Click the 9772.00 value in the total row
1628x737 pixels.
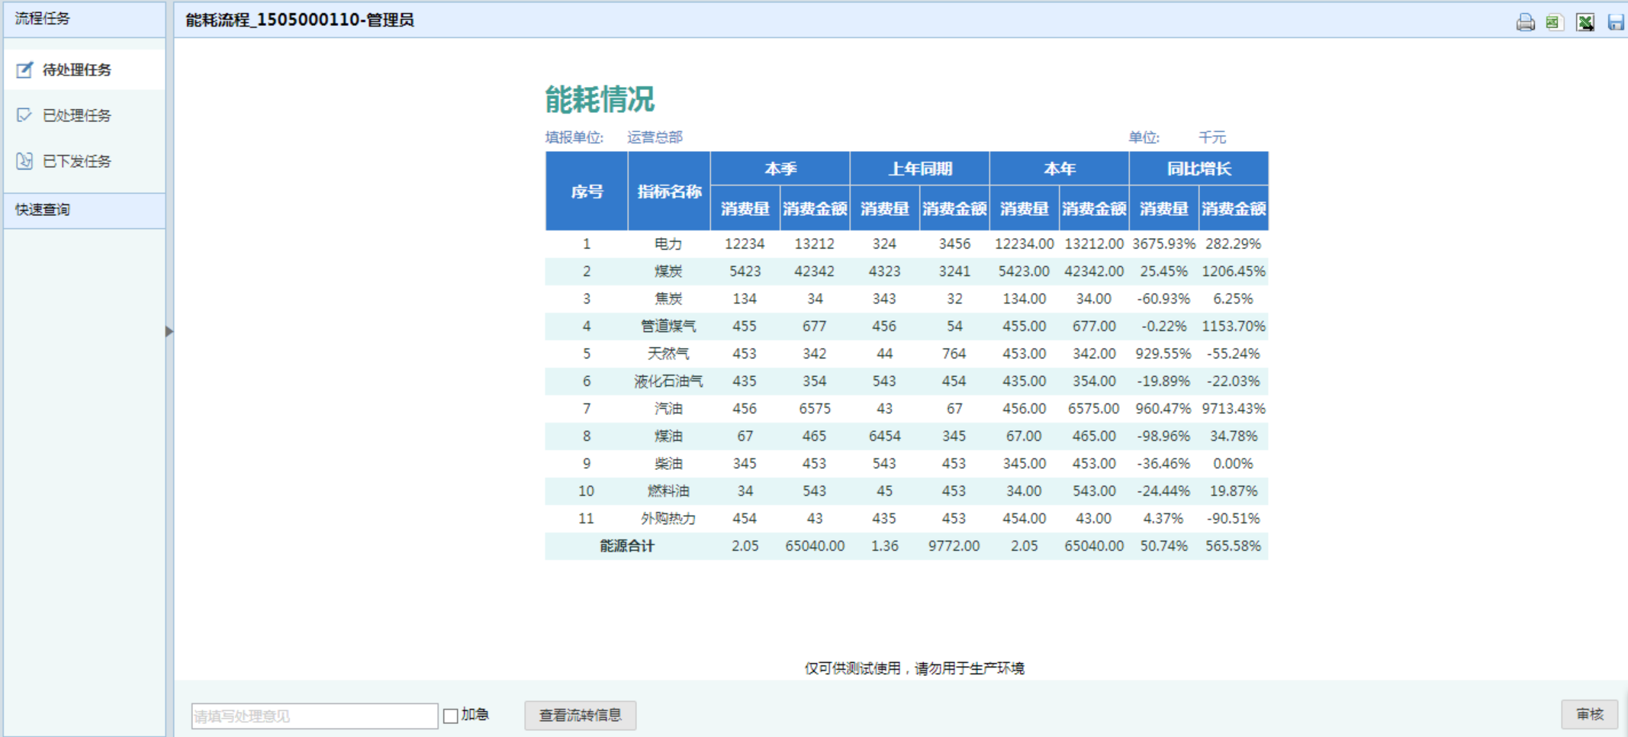[x=954, y=546]
